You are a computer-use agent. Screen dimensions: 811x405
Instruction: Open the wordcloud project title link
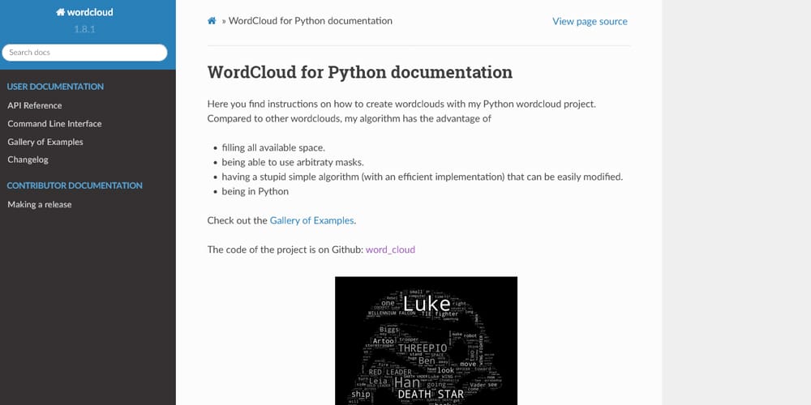[89, 13]
